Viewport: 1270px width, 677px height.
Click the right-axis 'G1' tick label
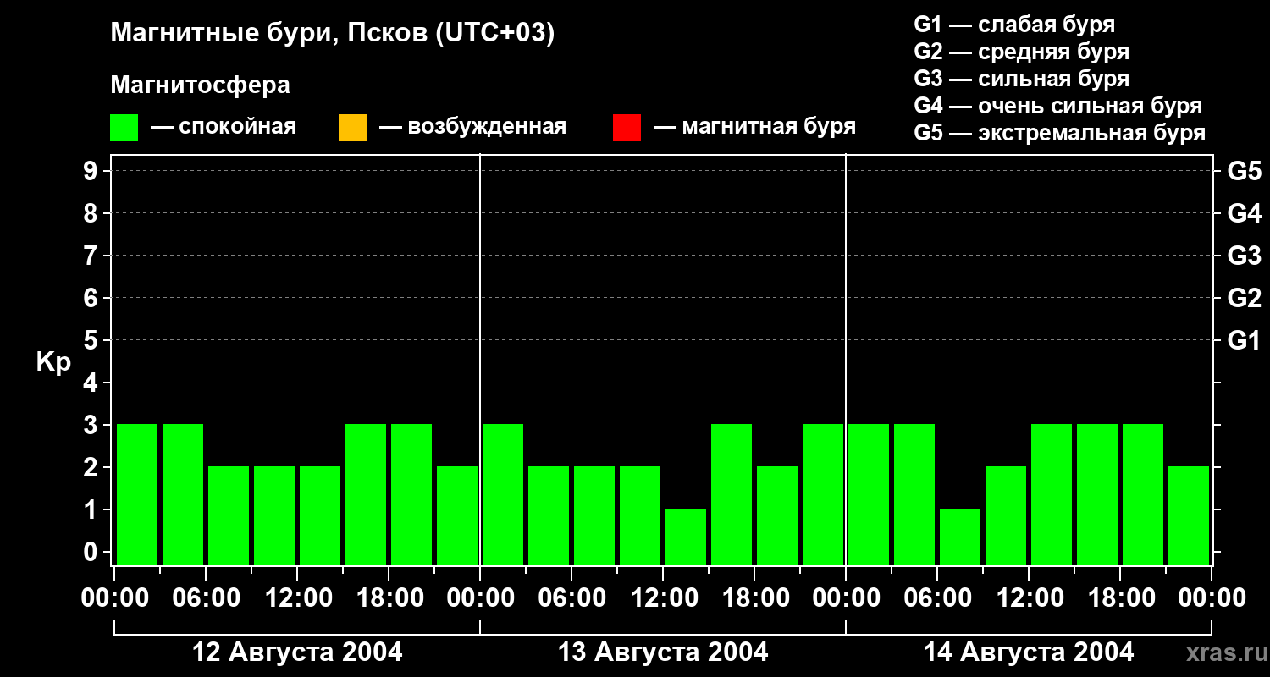point(1245,341)
